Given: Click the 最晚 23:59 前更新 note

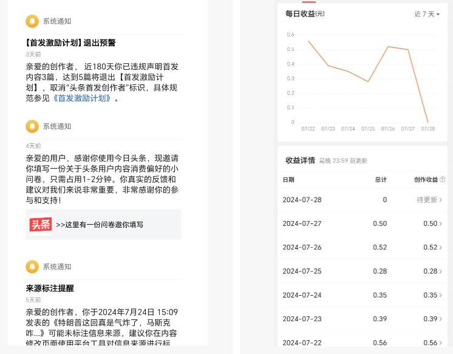Looking at the screenshot, I should pos(343,161).
